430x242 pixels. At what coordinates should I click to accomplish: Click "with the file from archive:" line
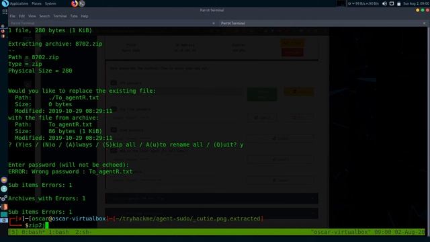coord(53,118)
